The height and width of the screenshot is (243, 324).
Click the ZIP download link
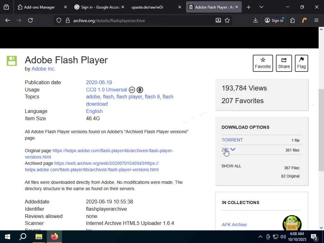point(225,150)
